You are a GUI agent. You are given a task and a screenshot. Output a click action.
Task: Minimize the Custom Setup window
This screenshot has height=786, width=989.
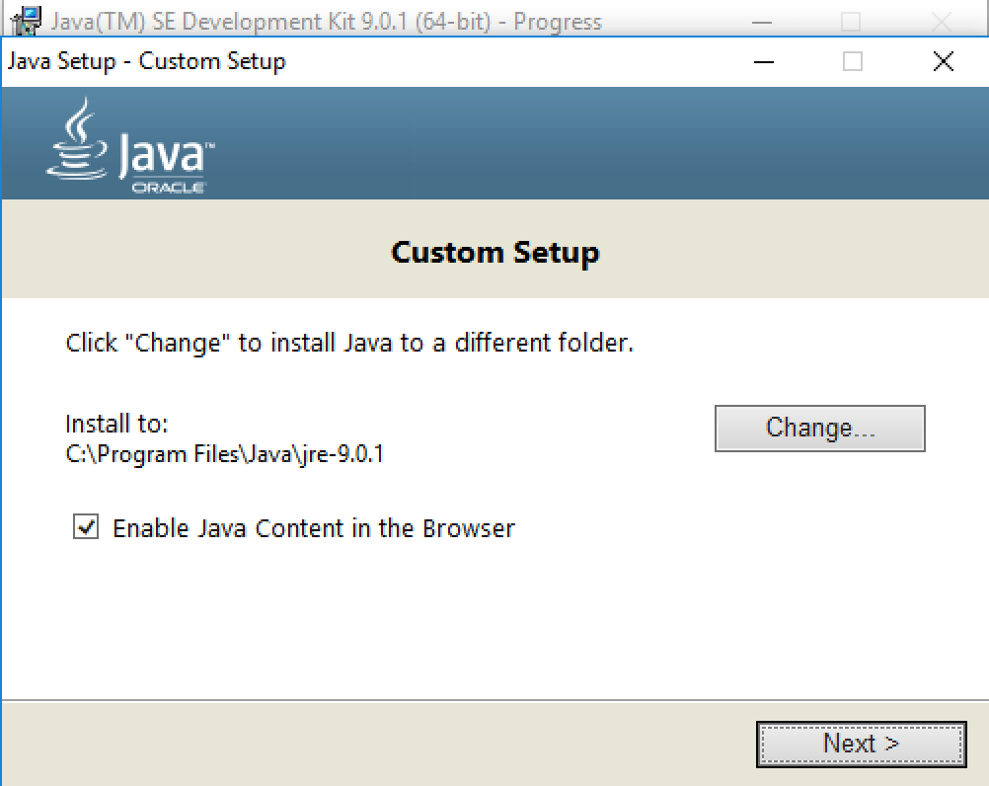point(763,61)
